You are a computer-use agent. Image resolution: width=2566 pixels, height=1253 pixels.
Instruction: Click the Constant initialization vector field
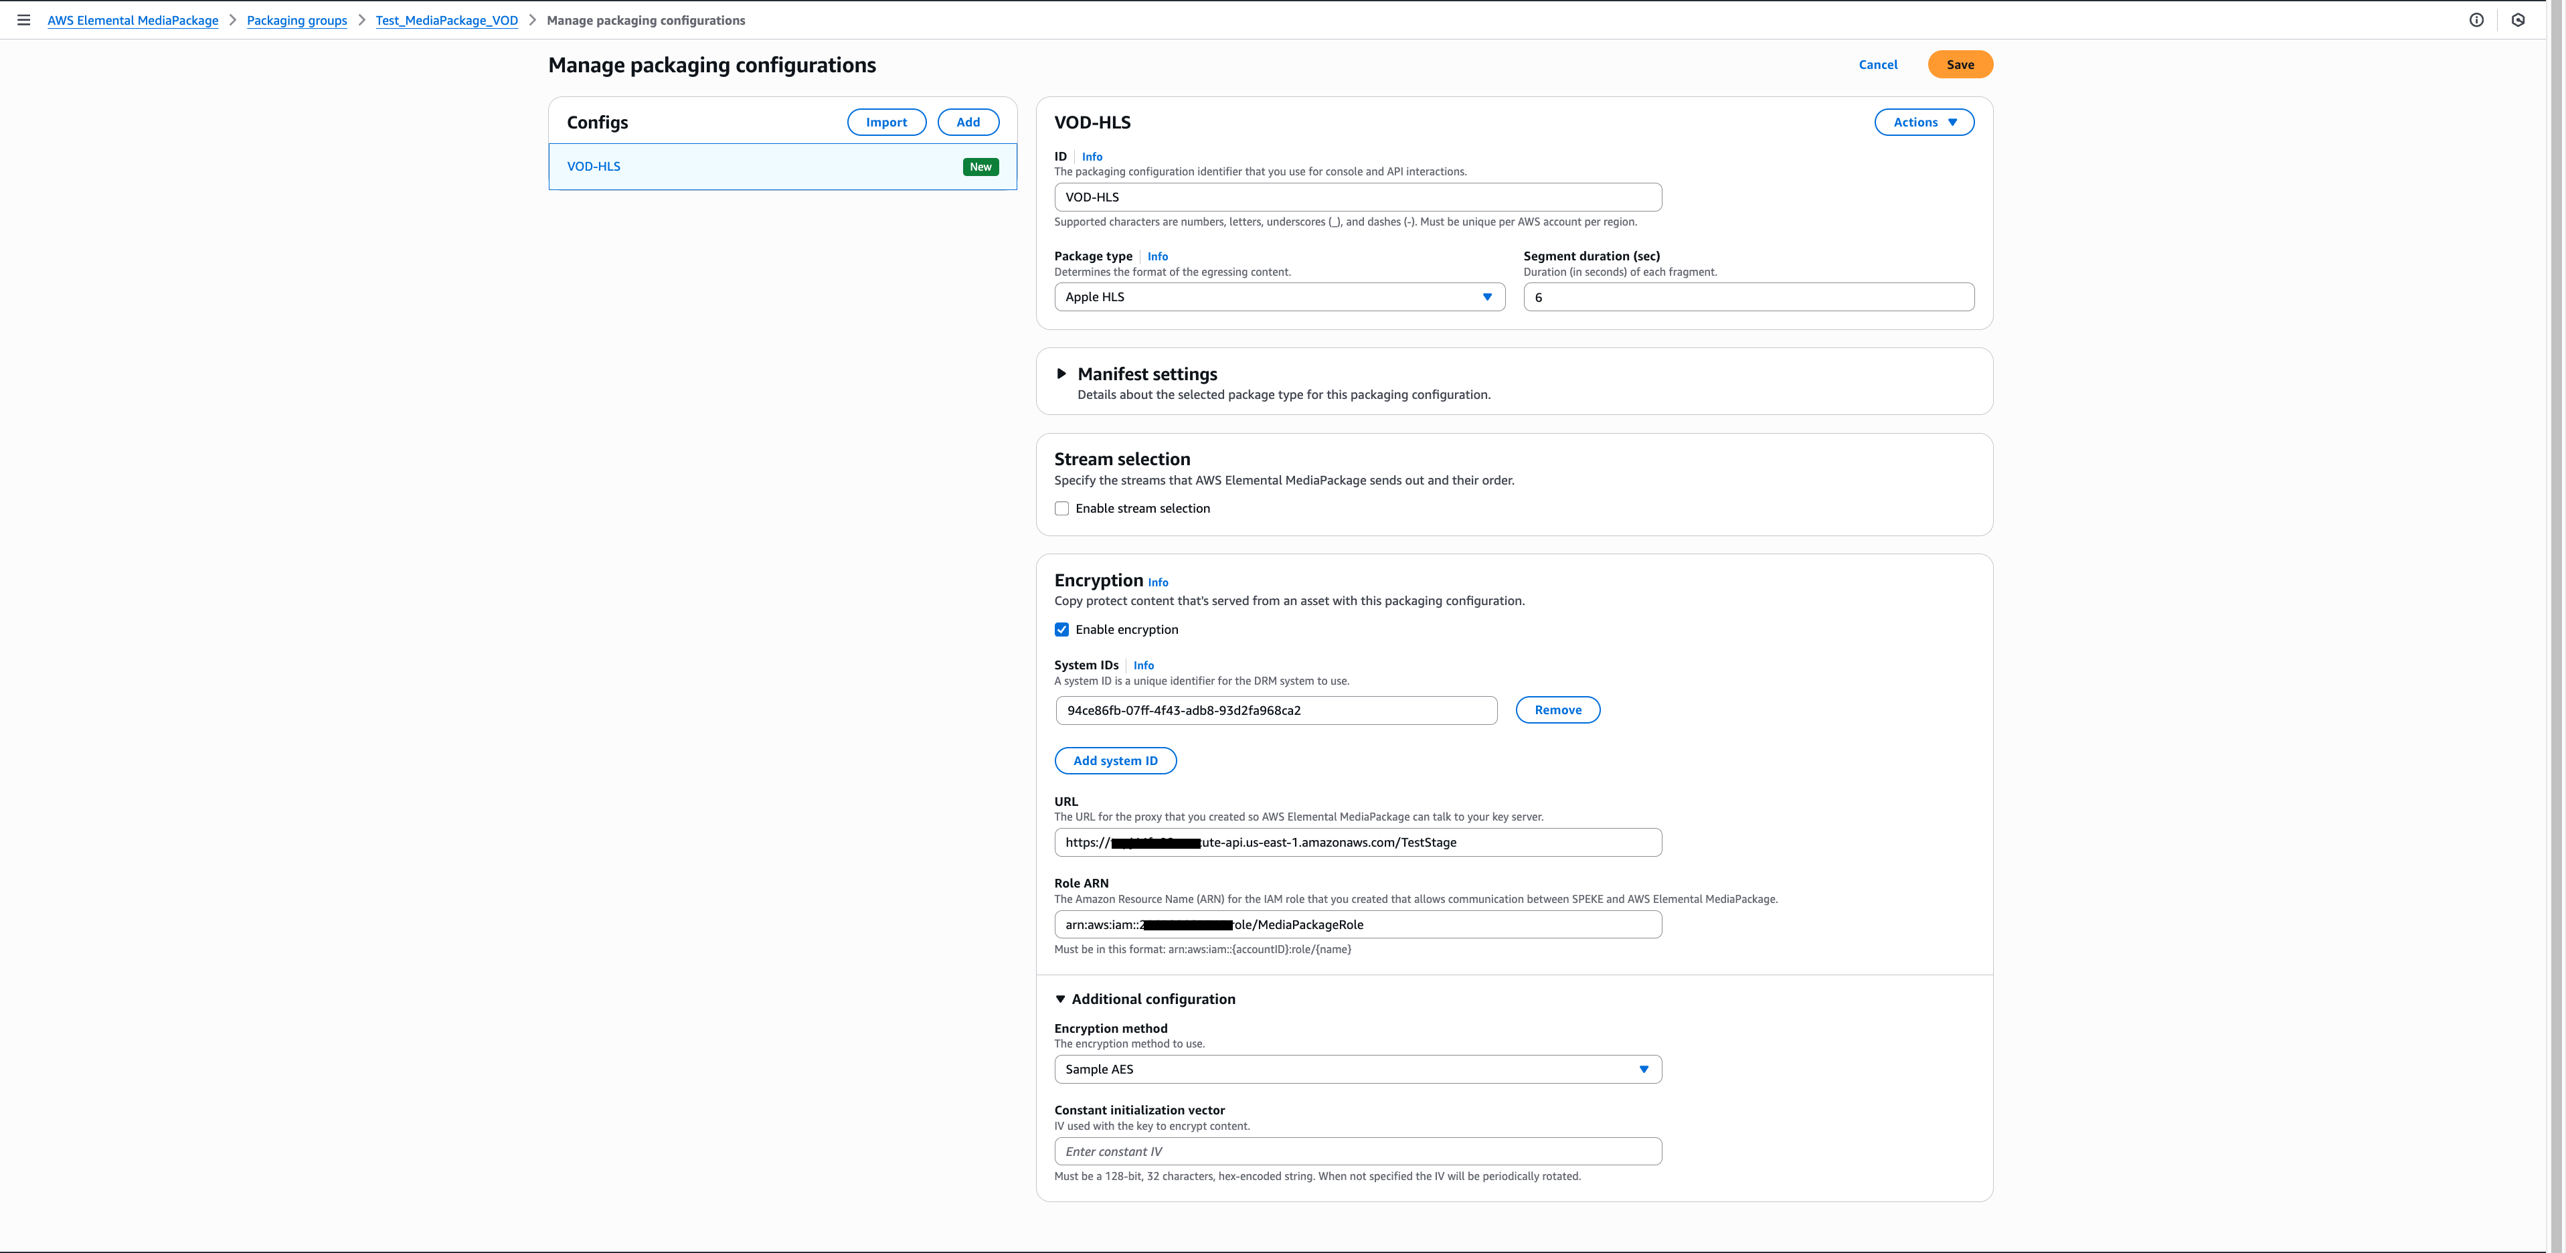1357,1151
